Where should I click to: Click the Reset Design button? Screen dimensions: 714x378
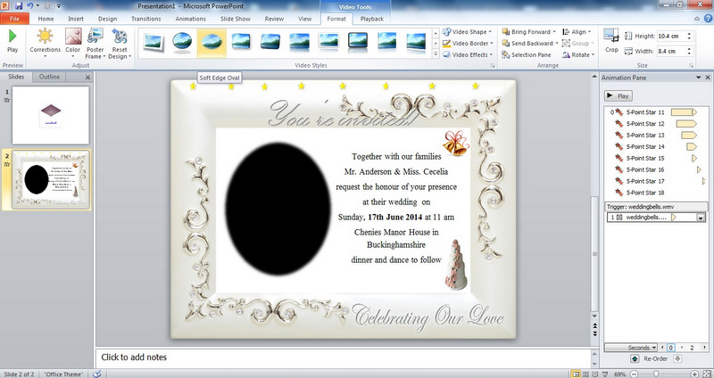coord(120,43)
